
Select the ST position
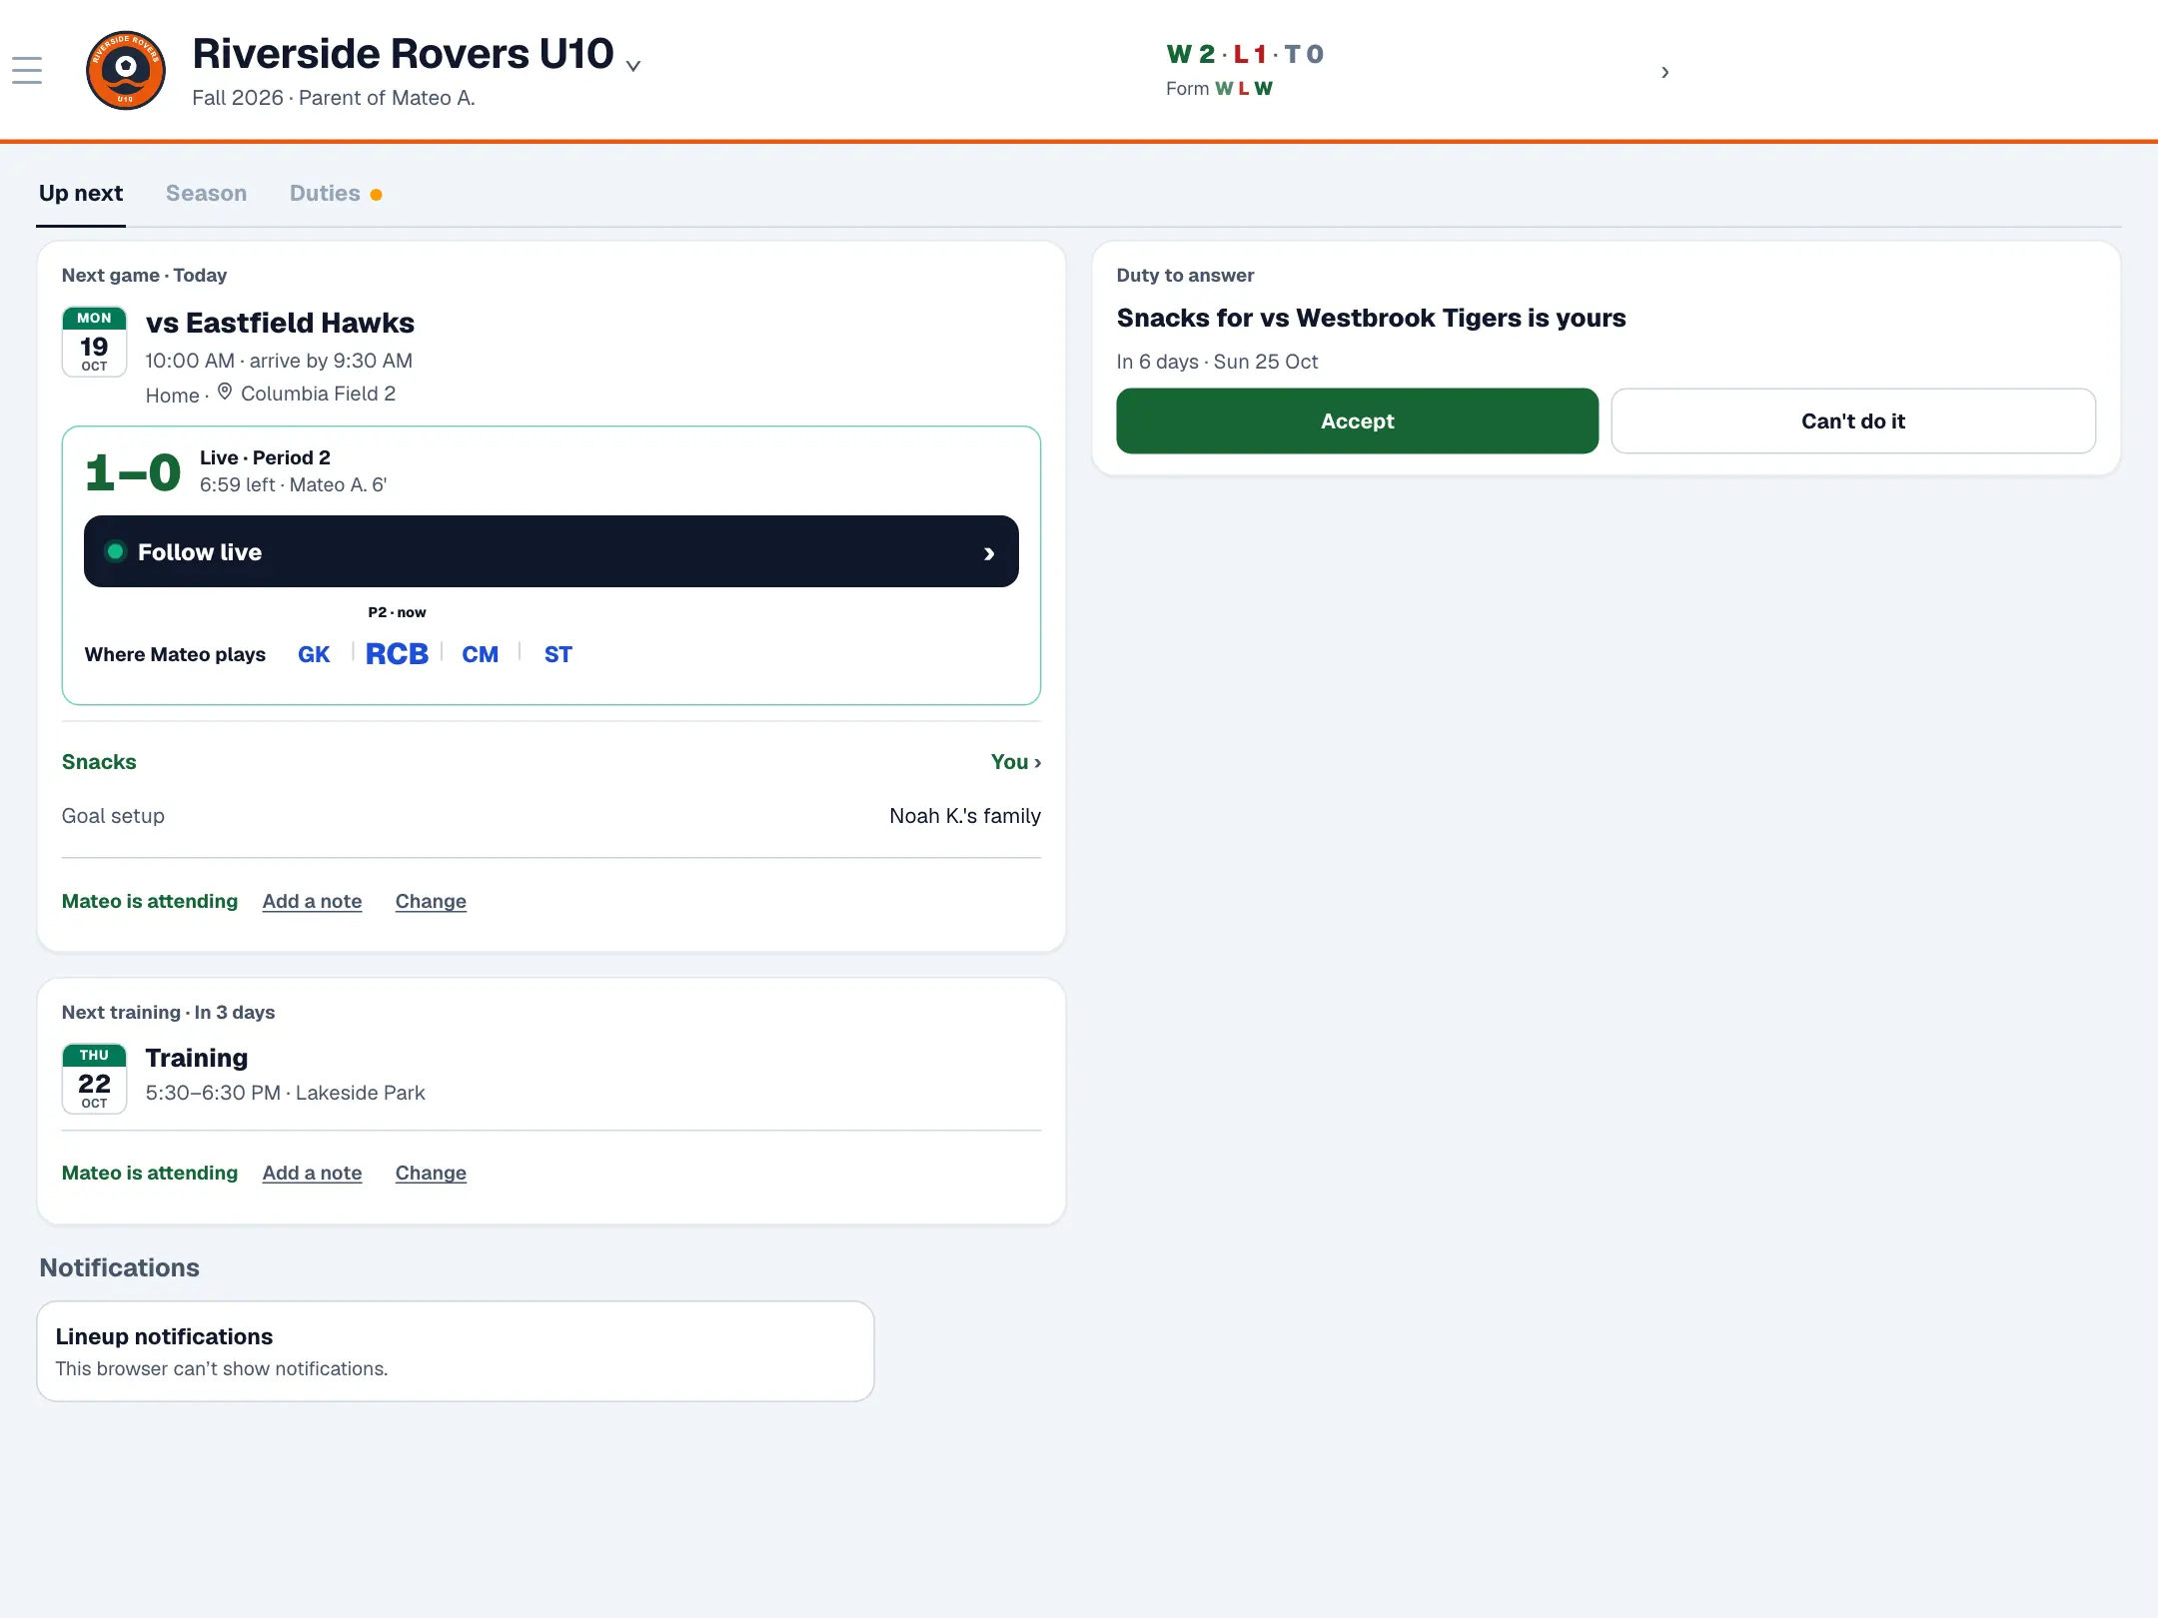coord(557,654)
